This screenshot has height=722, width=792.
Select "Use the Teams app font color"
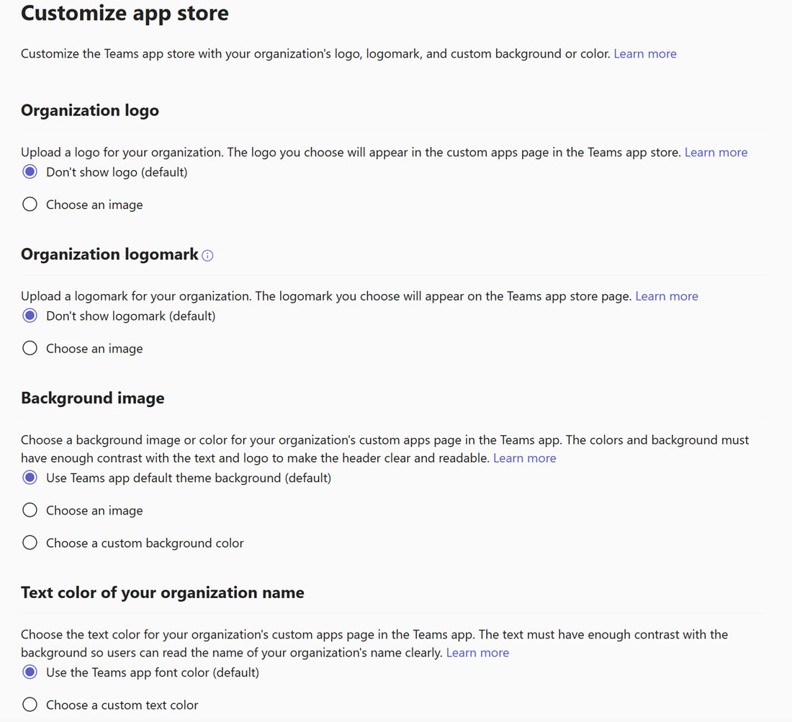(30, 672)
